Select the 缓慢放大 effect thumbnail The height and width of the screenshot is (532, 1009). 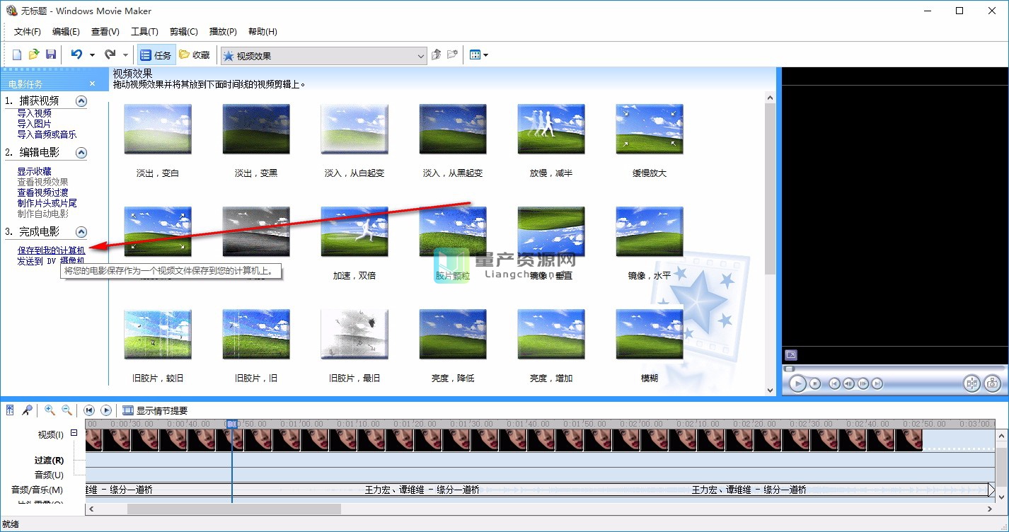click(x=649, y=129)
